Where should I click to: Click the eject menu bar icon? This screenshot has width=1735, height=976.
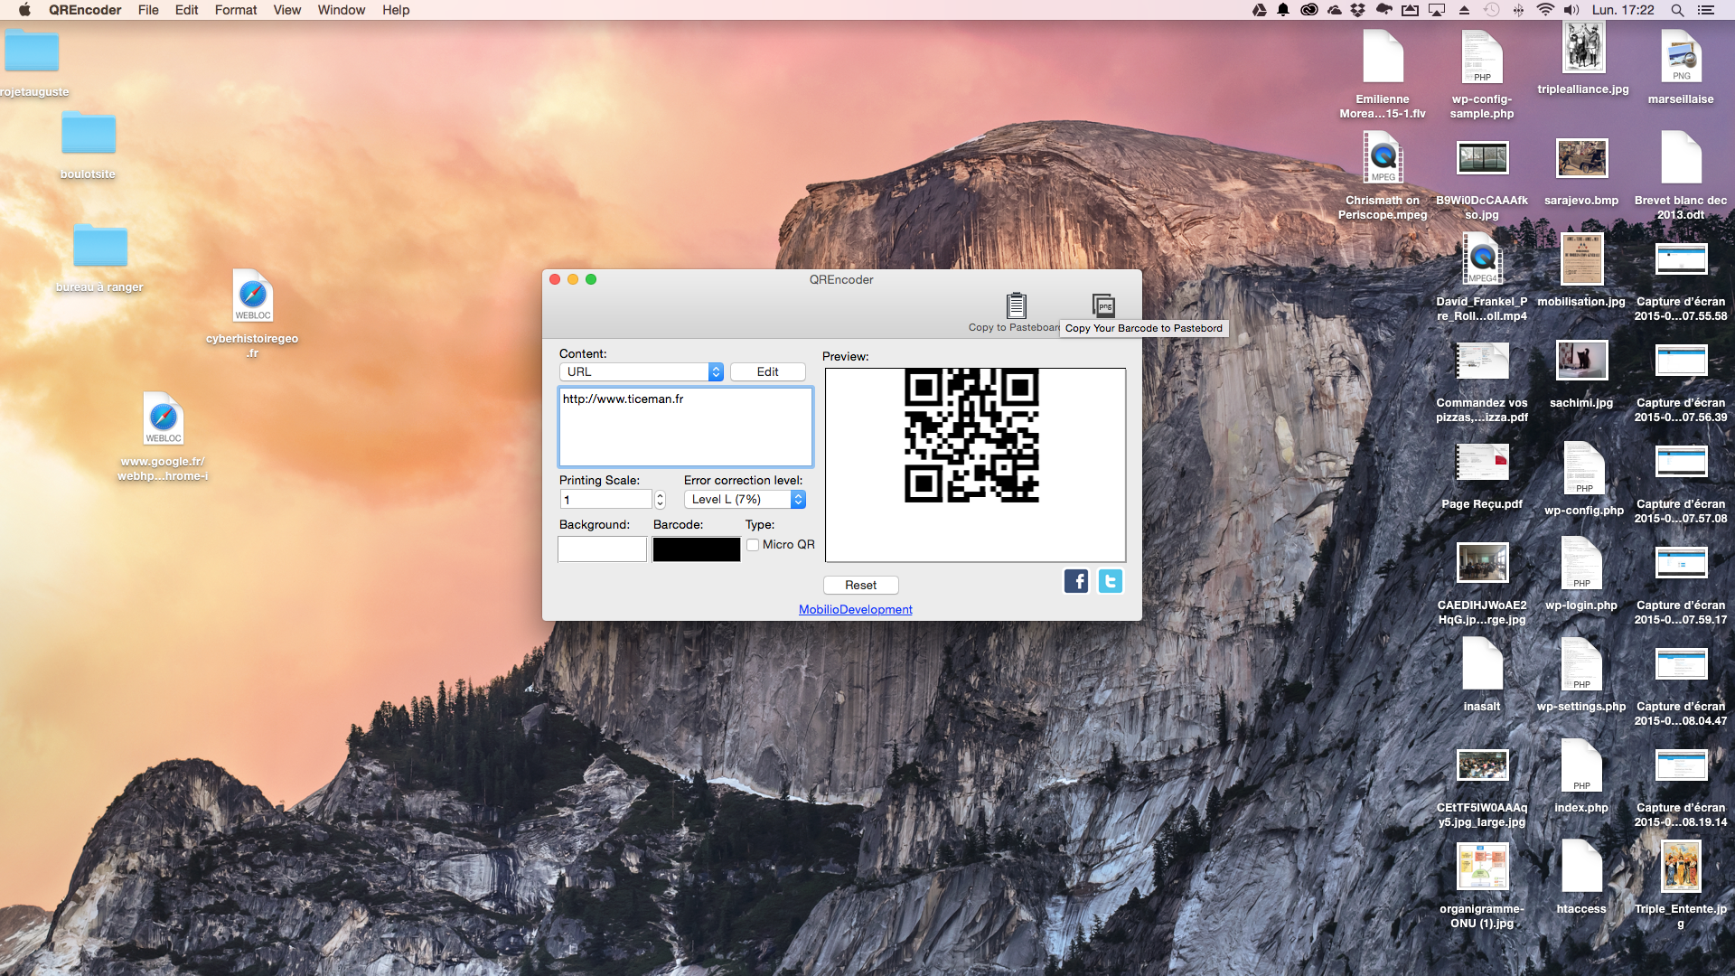pyautogui.click(x=1465, y=10)
